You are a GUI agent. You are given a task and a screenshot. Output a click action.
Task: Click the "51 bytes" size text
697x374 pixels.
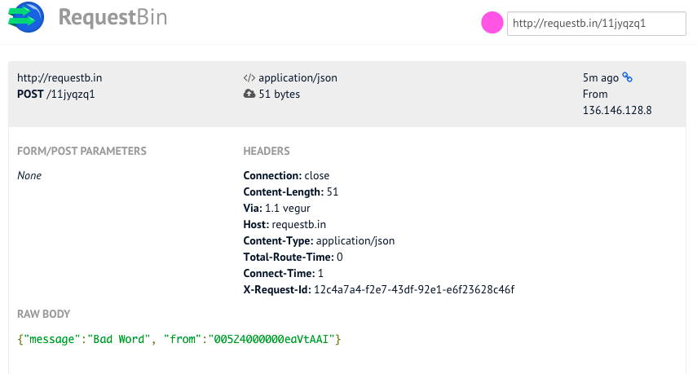pos(279,95)
